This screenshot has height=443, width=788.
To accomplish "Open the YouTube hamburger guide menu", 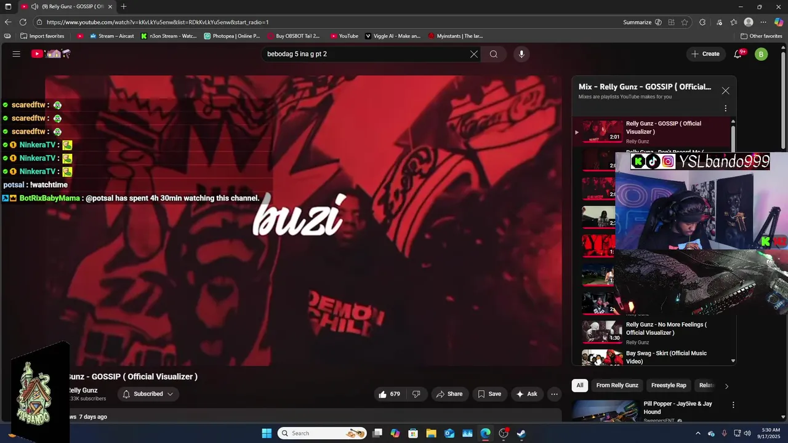I will (17, 54).
